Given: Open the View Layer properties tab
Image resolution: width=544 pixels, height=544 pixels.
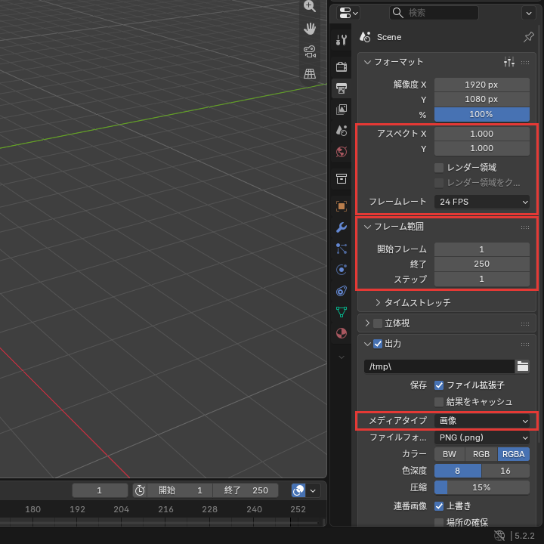Looking at the screenshot, I should point(342,110).
